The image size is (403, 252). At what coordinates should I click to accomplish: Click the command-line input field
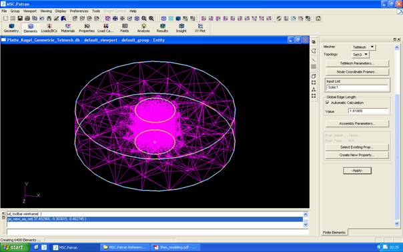tap(157, 232)
